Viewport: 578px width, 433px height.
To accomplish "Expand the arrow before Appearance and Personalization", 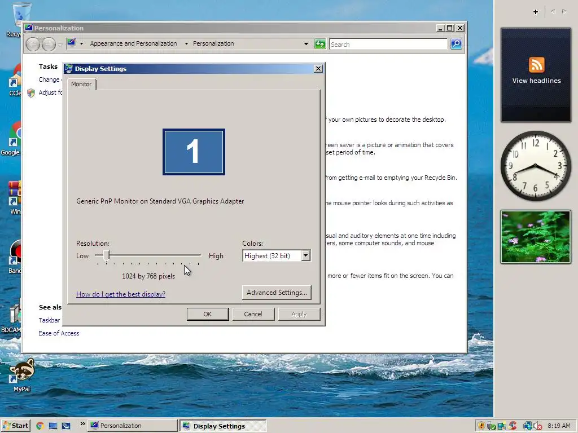I will pyautogui.click(x=81, y=43).
